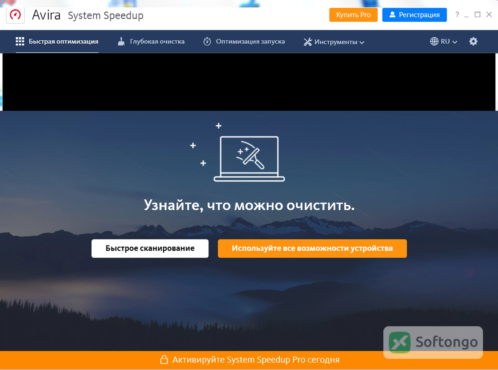
Task: Click the Купить Pro button
Action: [353, 15]
